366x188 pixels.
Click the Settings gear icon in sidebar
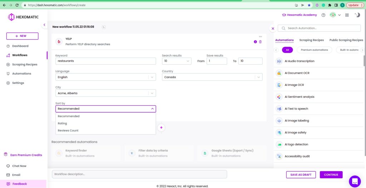coord(8,83)
